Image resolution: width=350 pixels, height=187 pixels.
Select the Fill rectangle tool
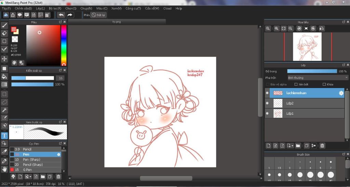point(4,69)
